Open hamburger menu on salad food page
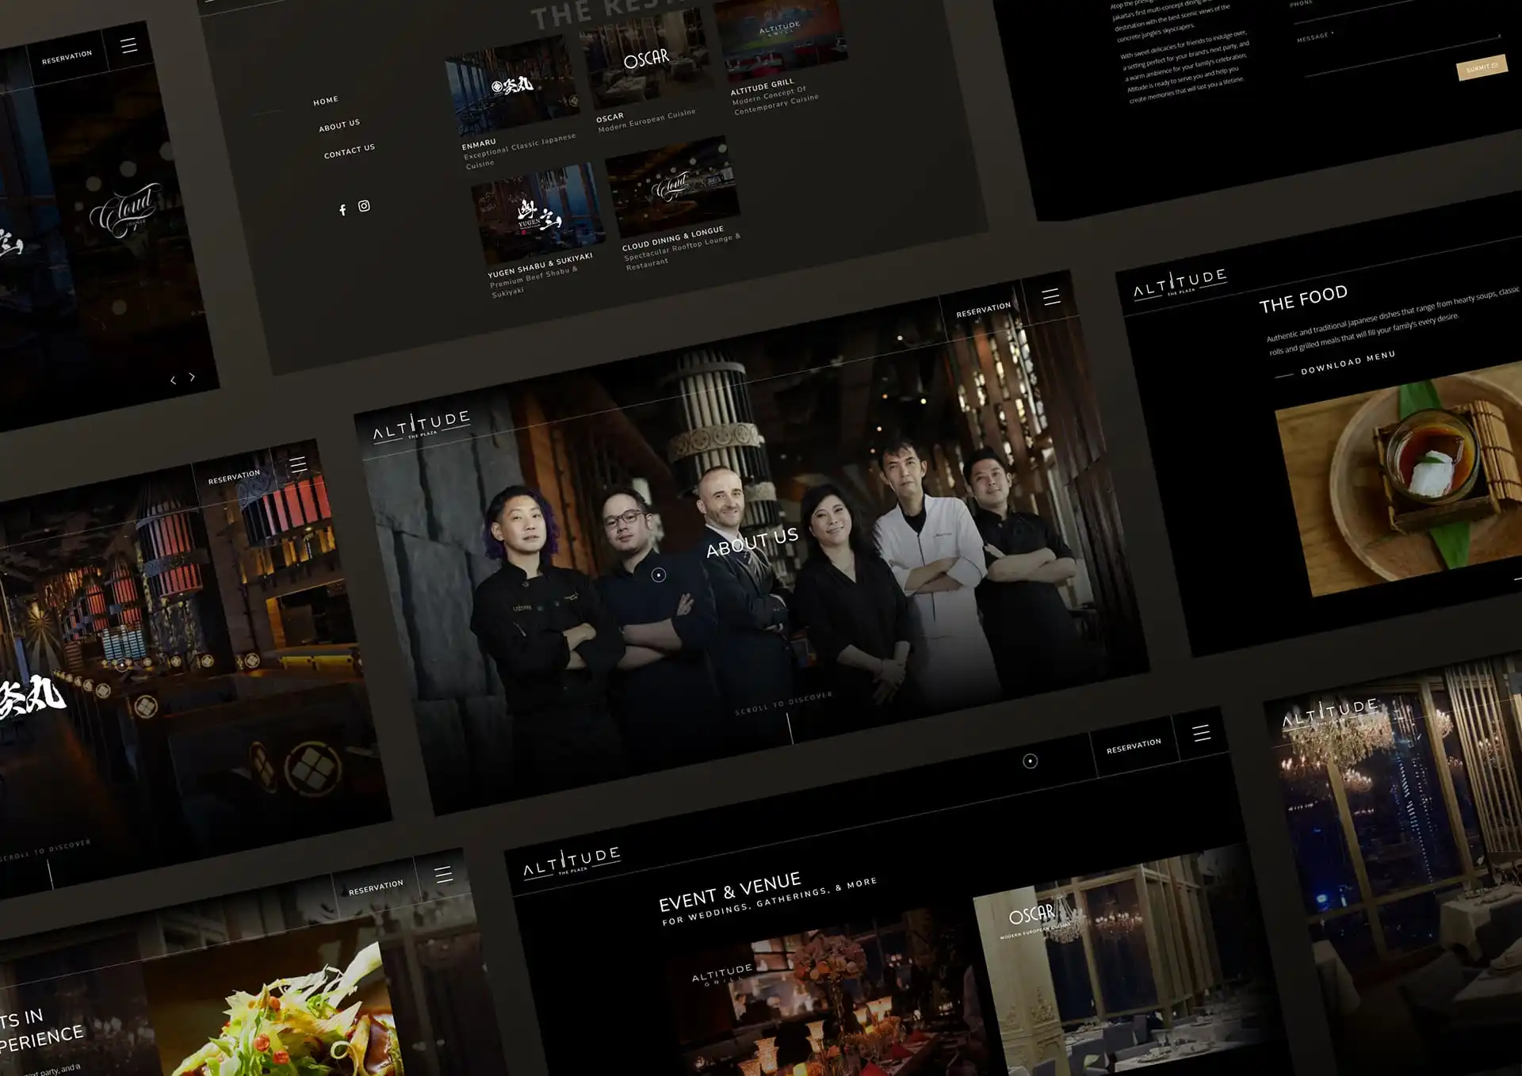 pos(444,874)
